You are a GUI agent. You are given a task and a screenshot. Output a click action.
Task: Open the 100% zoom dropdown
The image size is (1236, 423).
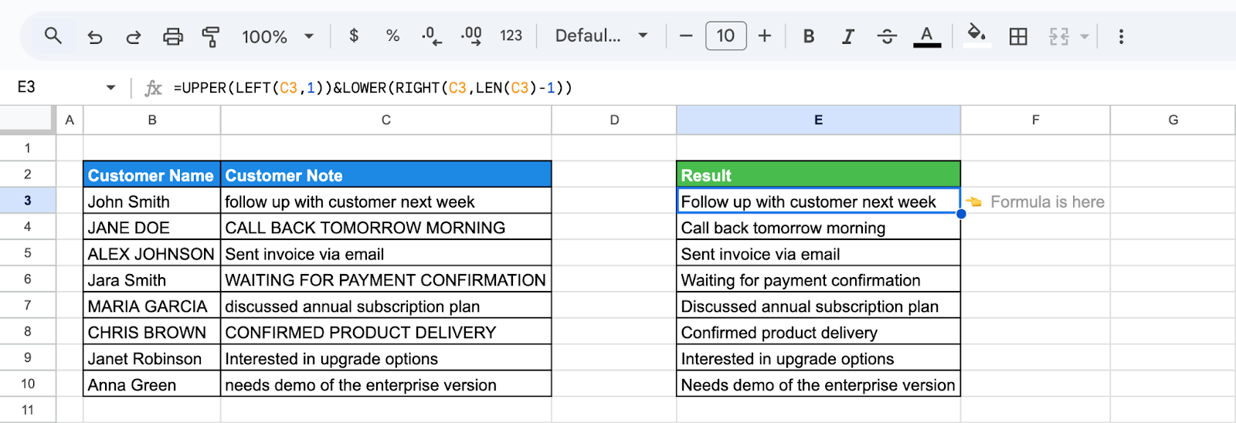coord(277,36)
